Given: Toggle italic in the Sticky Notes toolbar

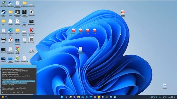Looking at the screenshot, I should point(6,92).
